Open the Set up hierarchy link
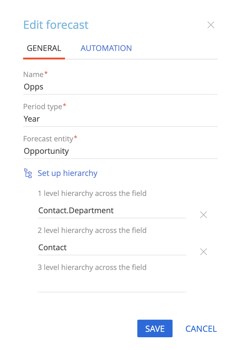This screenshot has width=240, height=350. click(67, 173)
